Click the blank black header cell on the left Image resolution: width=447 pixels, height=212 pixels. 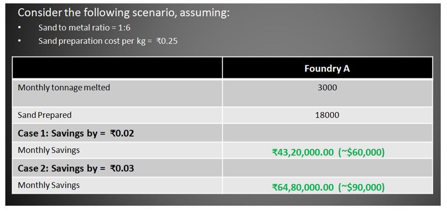tap(117, 68)
